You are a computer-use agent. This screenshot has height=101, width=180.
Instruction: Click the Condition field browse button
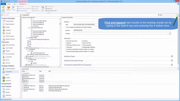tap(170, 34)
